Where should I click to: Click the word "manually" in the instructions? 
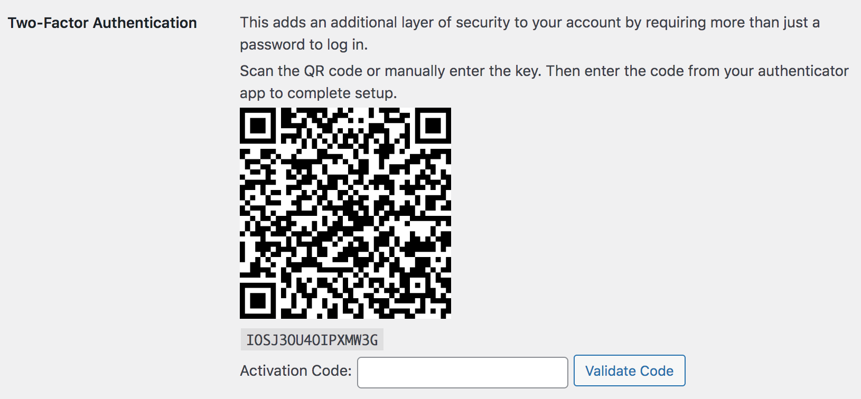415,71
